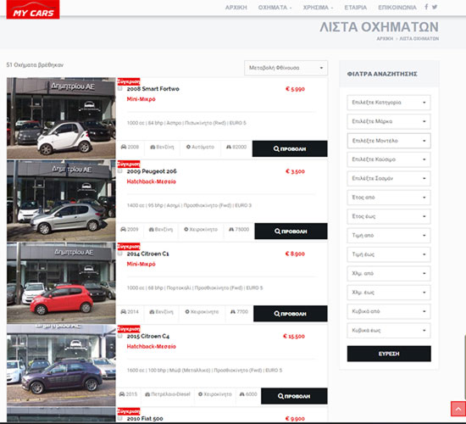Click road icon next to 75000

point(231,230)
